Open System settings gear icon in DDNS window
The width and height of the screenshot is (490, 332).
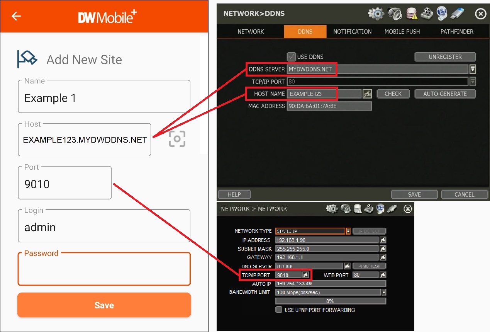[x=375, y=14]
